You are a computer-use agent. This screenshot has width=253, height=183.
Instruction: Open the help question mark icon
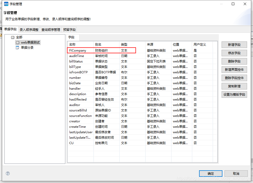[8, 173]
